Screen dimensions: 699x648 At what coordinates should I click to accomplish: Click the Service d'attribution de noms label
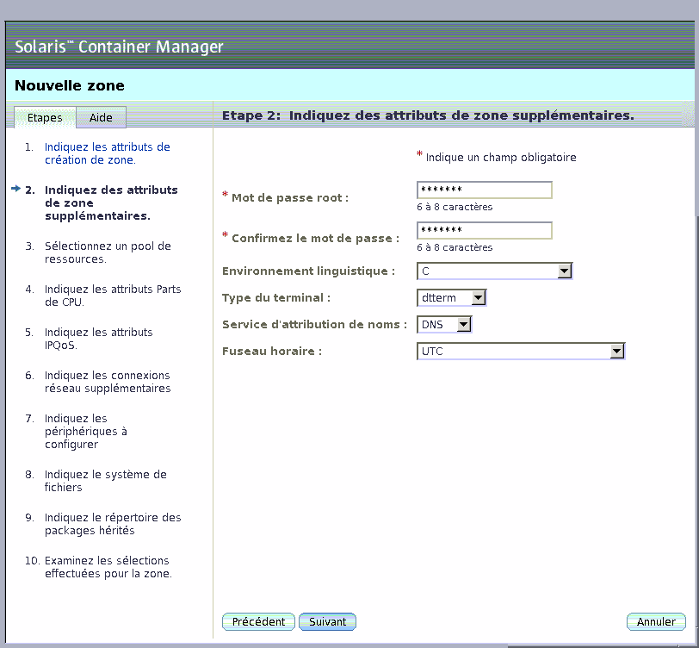[x=314, y=325]
